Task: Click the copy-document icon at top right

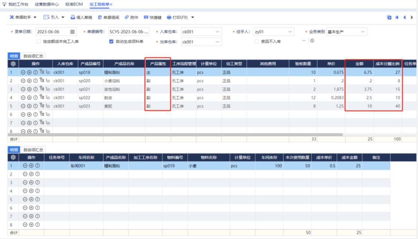Action: coord(389,17)
